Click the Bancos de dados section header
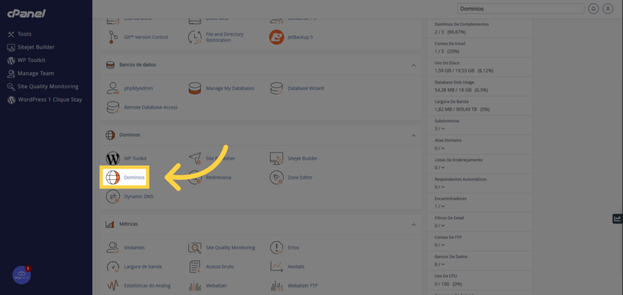Image resolution: width=623 pixels, height=295 pixels. pos(261,65)
